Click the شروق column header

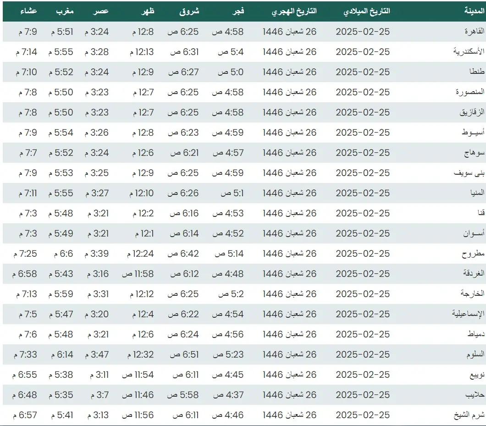[x=189, y=11]
